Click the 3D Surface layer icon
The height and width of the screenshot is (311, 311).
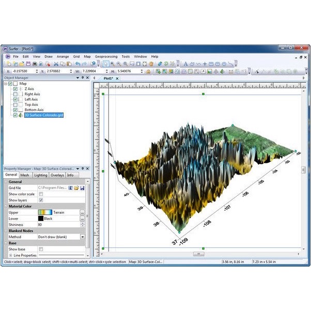(21, 115)
